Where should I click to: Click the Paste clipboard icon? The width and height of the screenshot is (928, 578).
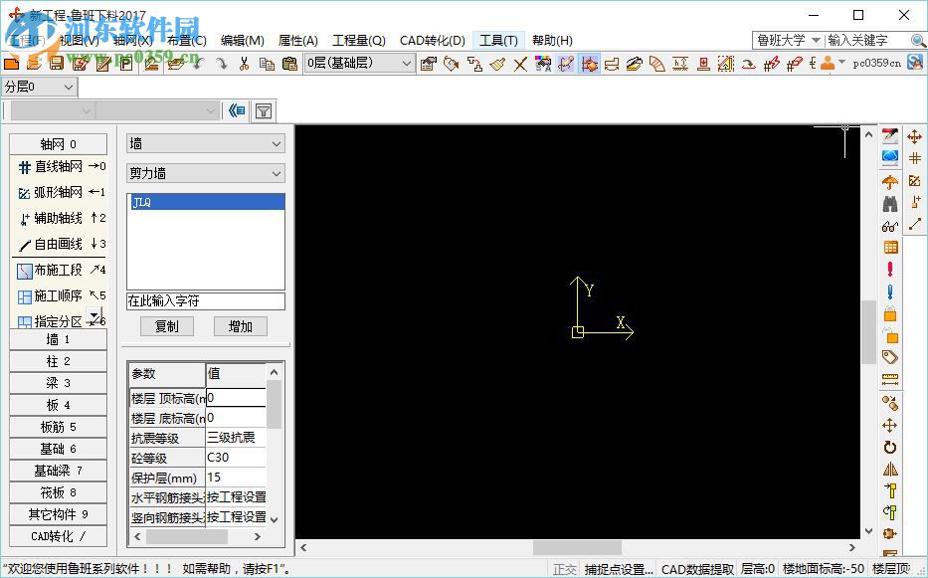[x=289, y=64]
